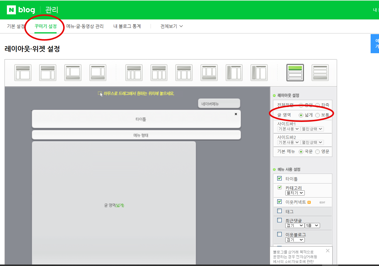
Task: Select the last stacked-rows layout thumbnail
Action: click(x=320, y=72)
